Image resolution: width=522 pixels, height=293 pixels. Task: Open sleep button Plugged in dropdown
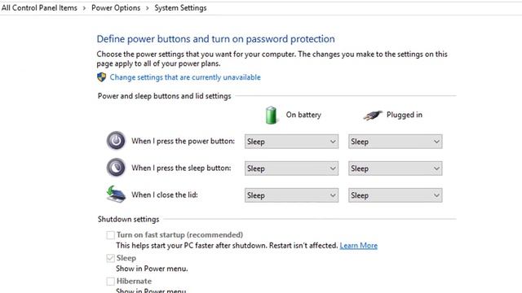pyautogui.click(x=396, y=168)
